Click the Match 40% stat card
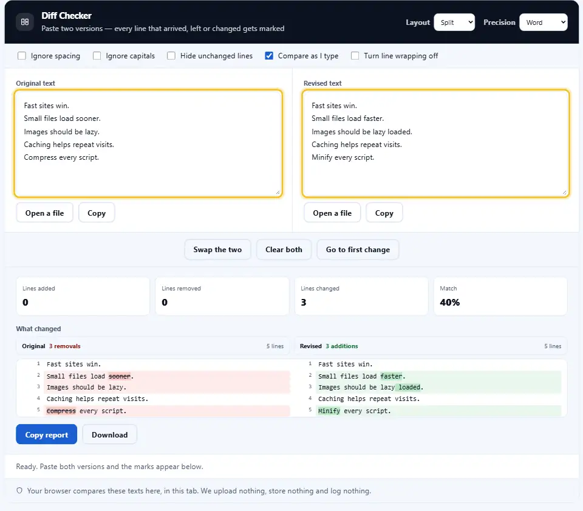Image resolution: width=583 pixels, height=511 pixels. (500, 296)
